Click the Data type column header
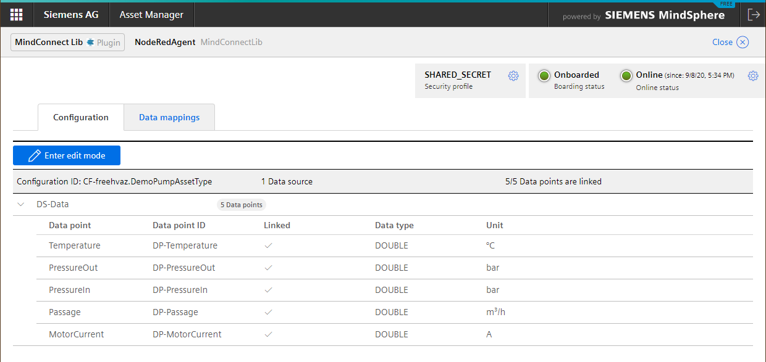766x362 pixels. (x=394, y=226)
